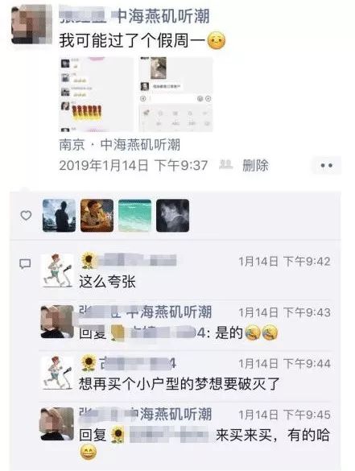The width and height of the screenshot is (355, 471).
Task: Open running cartoon avatar on 这么夸张 comment
Action: (x=57, y=271)
